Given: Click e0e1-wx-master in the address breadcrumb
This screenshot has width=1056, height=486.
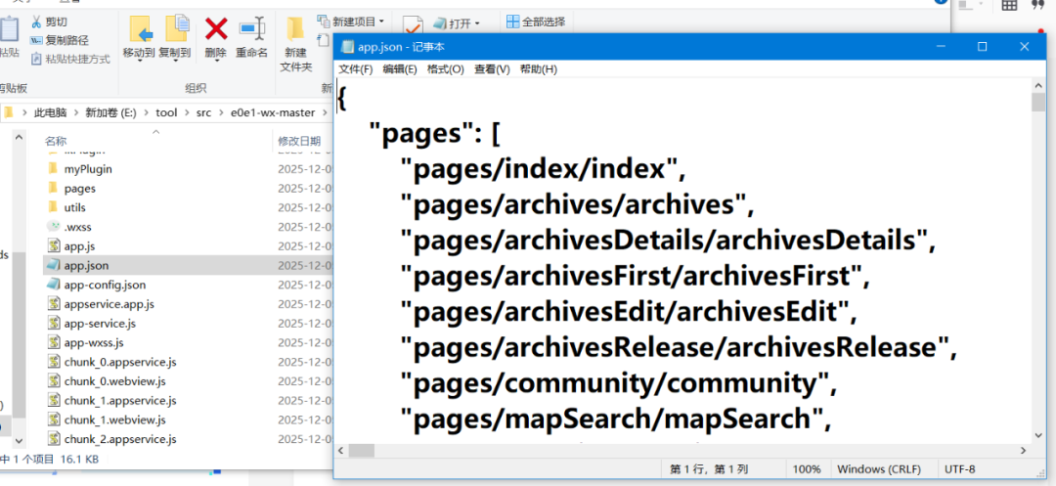Looking at the screenshot, I should pos(273,112).
